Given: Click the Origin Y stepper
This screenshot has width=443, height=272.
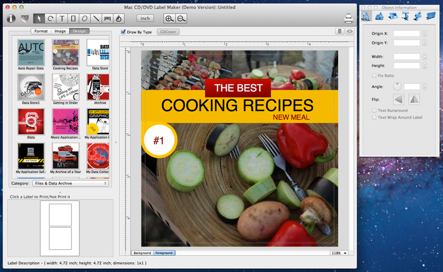Looking at the screenshot, I should tap(425, 42).
